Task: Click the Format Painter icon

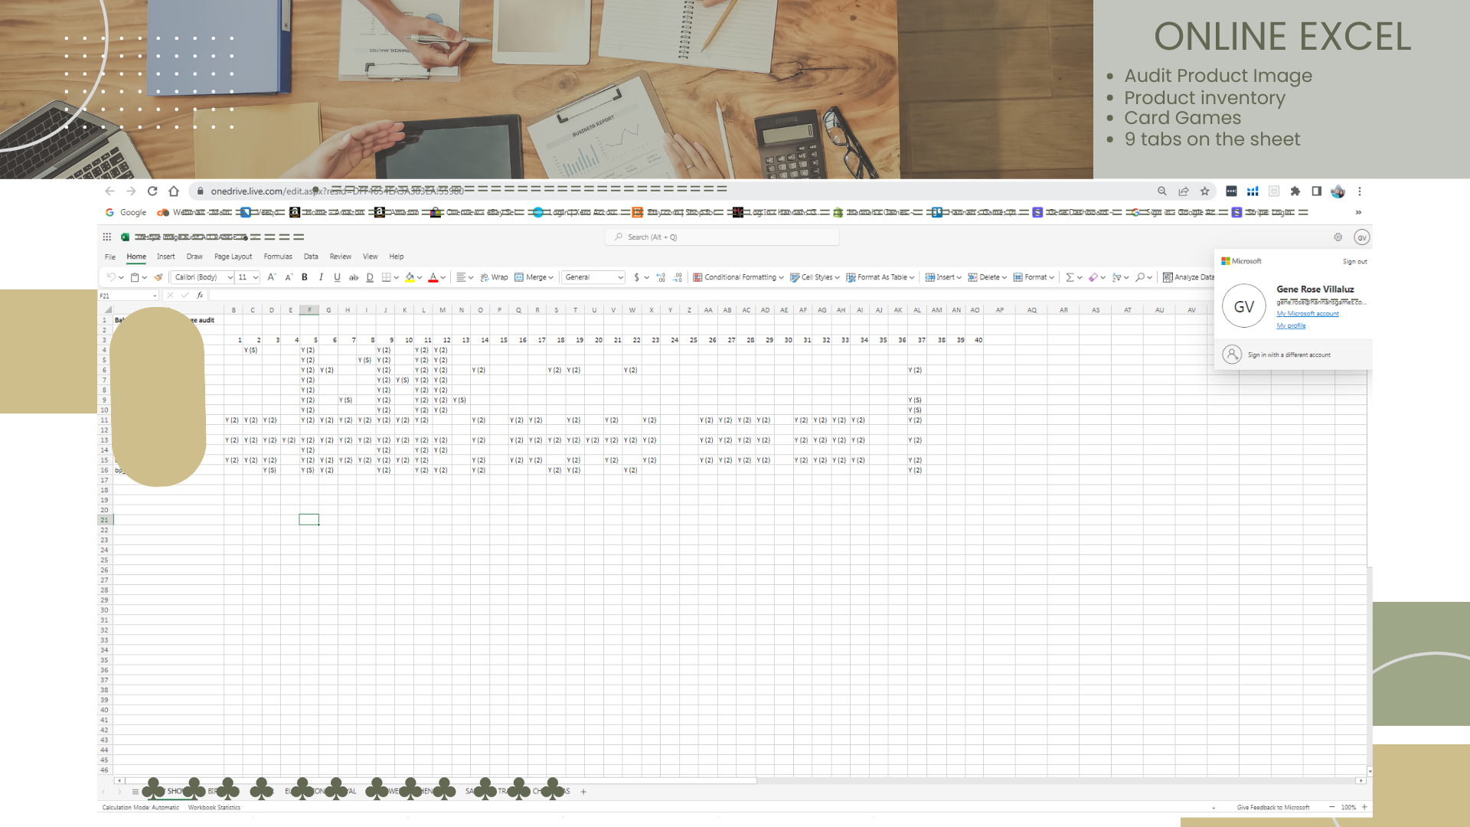Action: tap(157, 277)
